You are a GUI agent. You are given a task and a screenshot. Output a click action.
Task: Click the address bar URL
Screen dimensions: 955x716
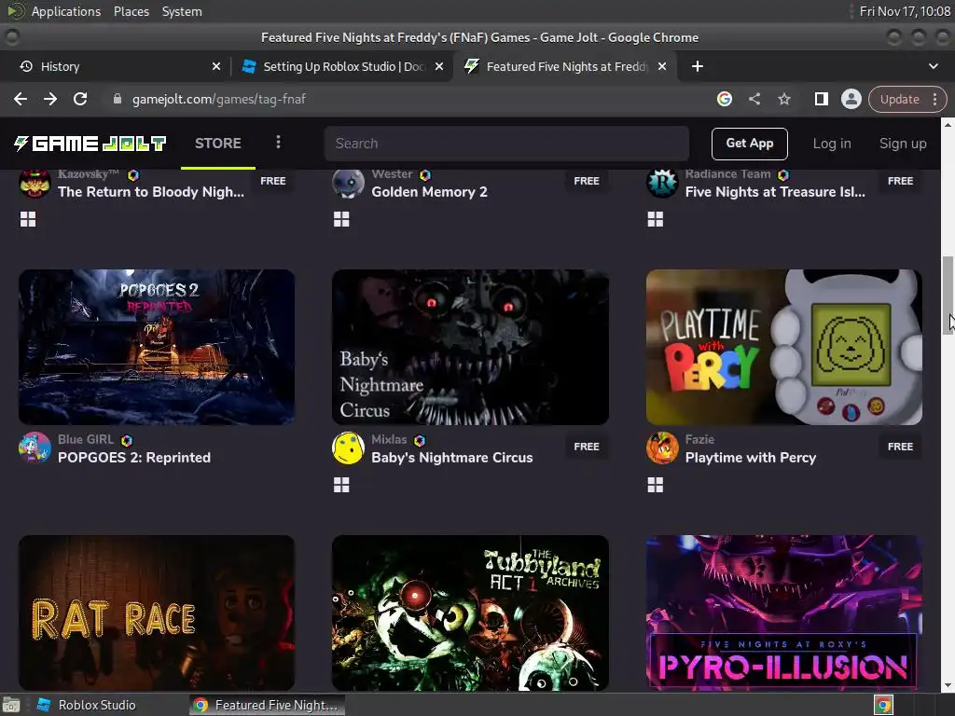[219, 99]
